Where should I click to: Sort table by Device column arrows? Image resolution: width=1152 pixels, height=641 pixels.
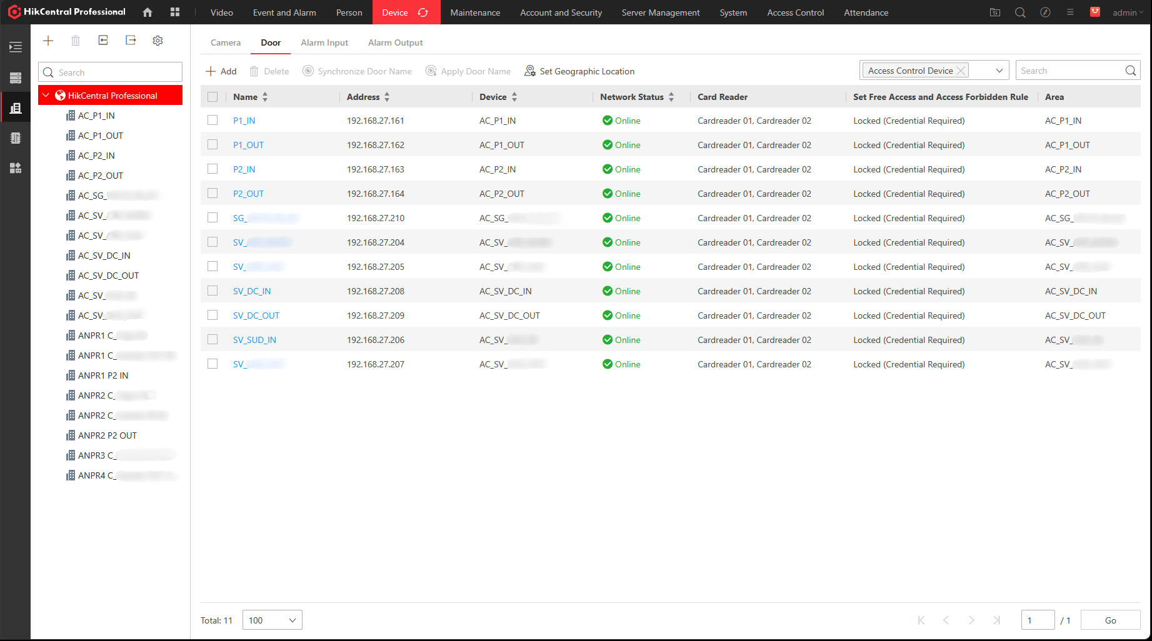[514, 97]
